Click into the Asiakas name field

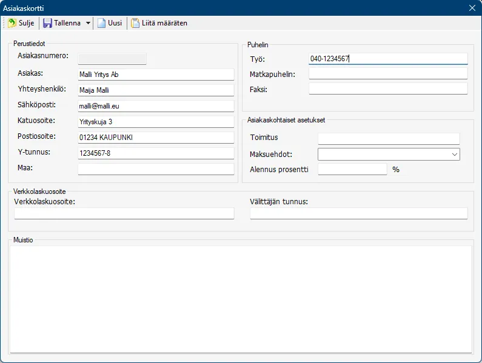point(156,75)
